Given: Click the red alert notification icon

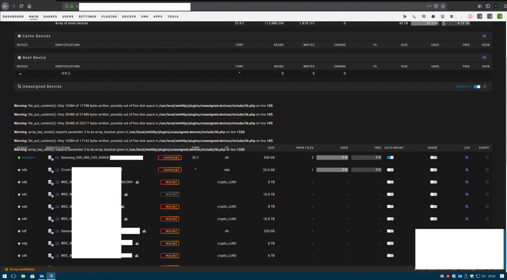Looking at the screenshot, I should tap(470, 17).
